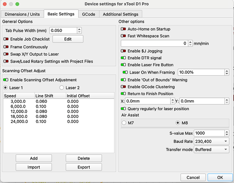Click Cancel button
The image size is (234, 183).
[193, 178]
